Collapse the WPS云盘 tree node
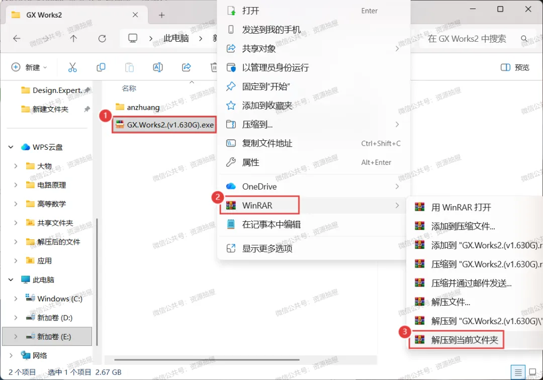 click(11, 147)
